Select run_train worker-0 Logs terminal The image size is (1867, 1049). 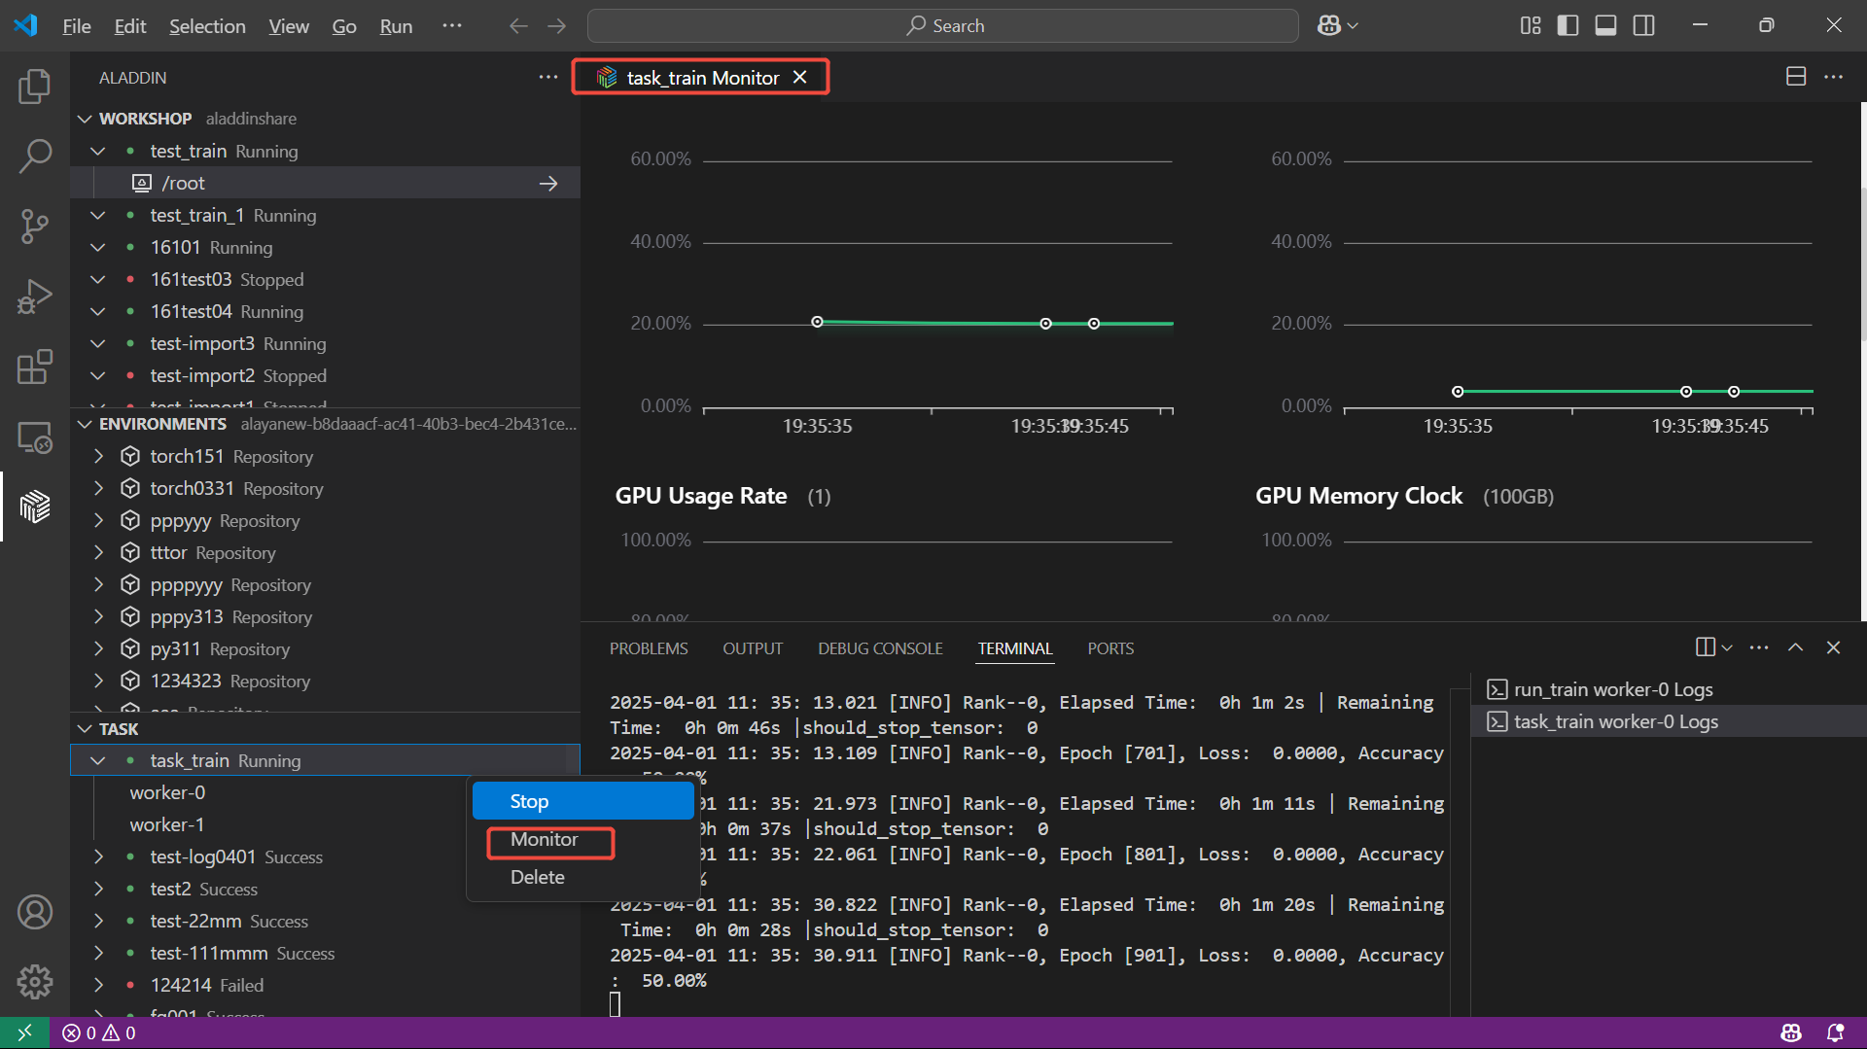1669,689
